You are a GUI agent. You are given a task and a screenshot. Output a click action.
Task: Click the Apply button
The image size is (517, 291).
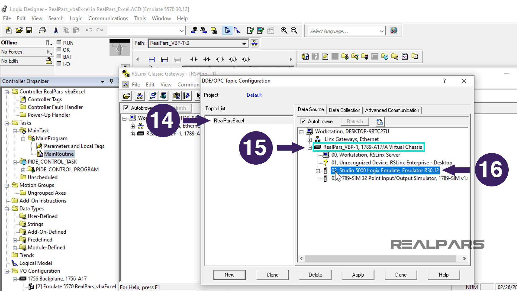[358, 275]
